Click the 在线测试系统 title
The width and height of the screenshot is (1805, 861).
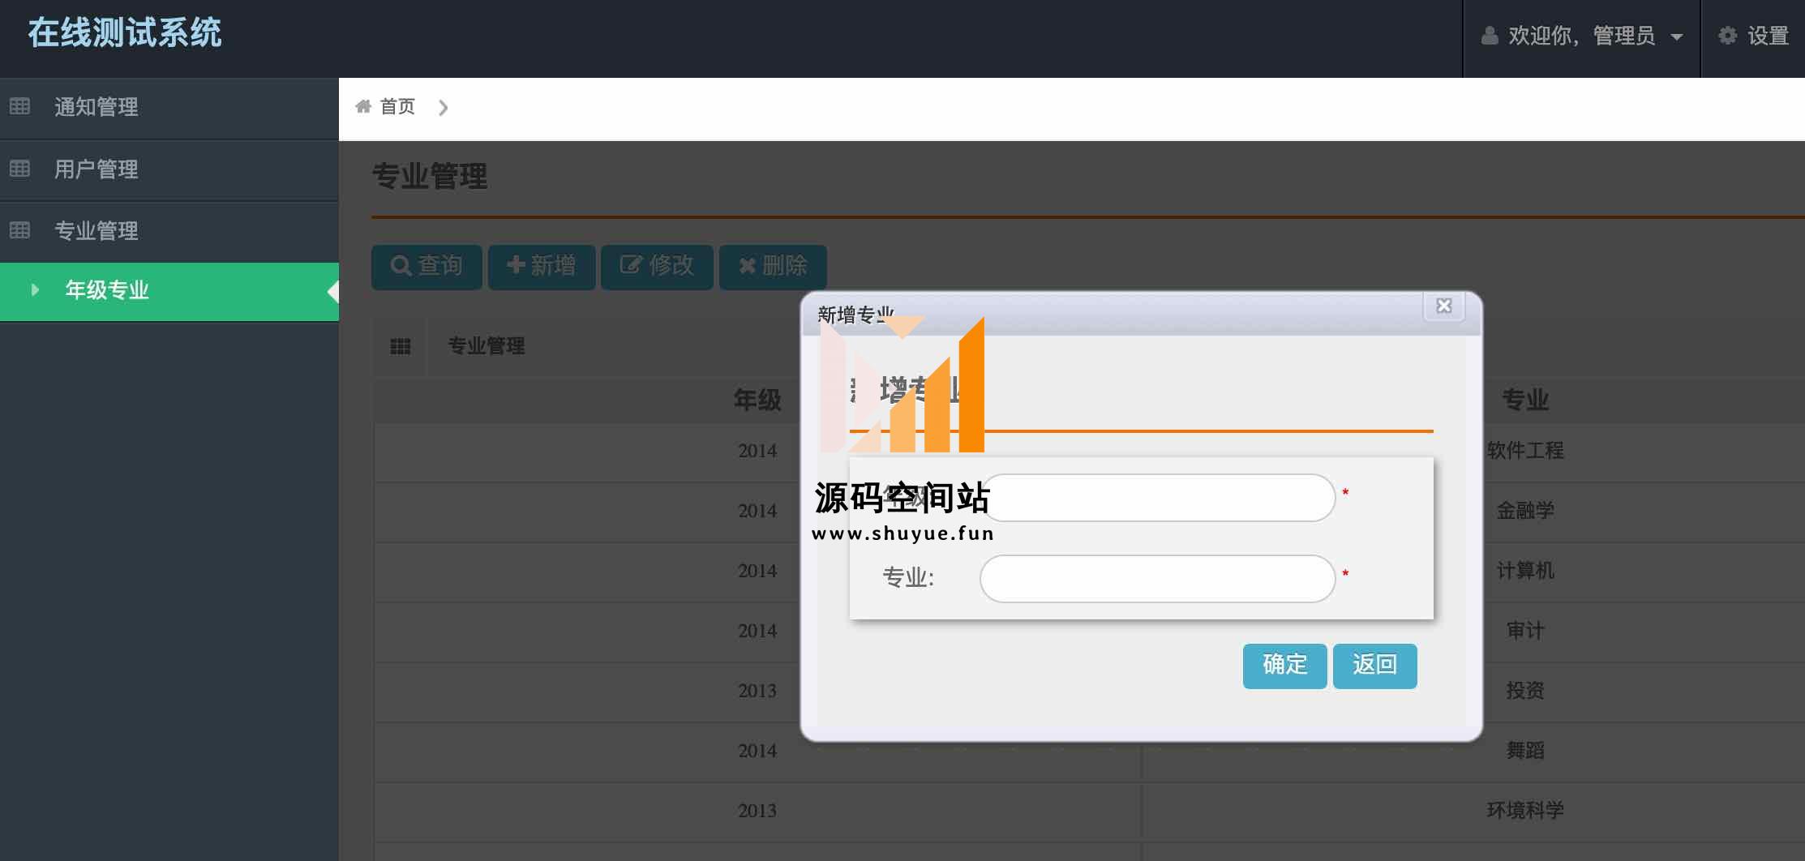[x=125, y=33]
